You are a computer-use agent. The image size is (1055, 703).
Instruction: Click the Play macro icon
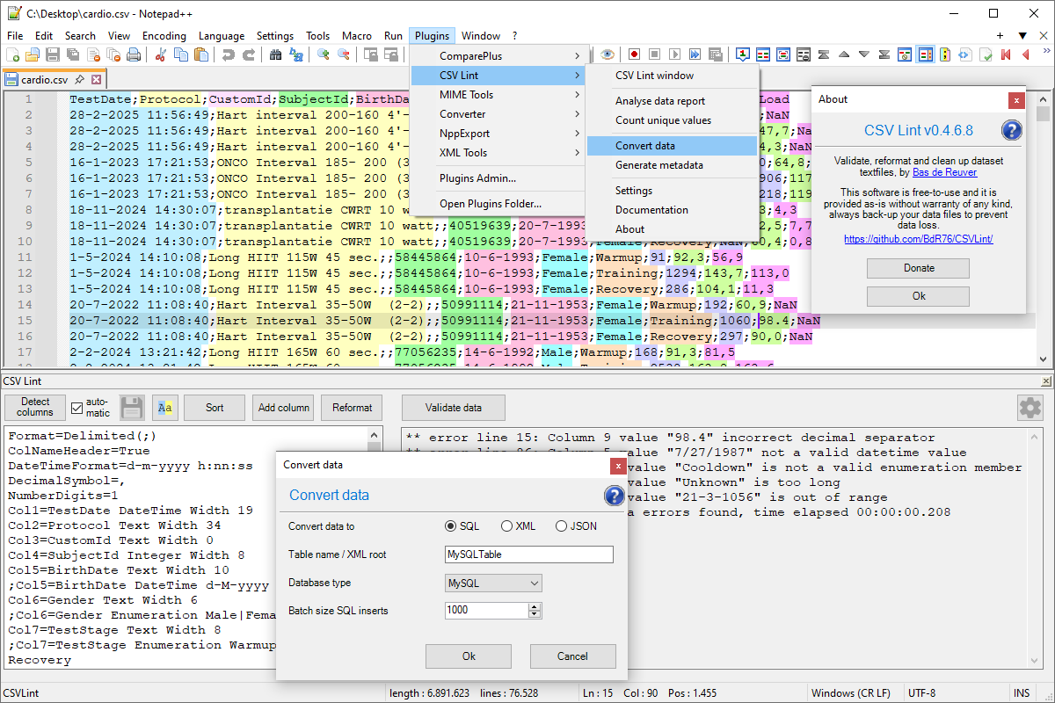click(x=674, y=54)
